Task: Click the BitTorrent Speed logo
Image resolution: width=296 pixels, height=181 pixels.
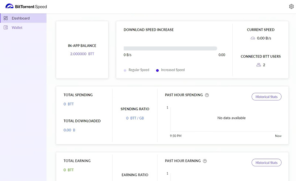Action: tap(26, 6)
